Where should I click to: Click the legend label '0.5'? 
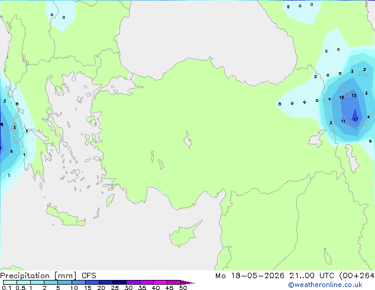click(x=21, y=288)
